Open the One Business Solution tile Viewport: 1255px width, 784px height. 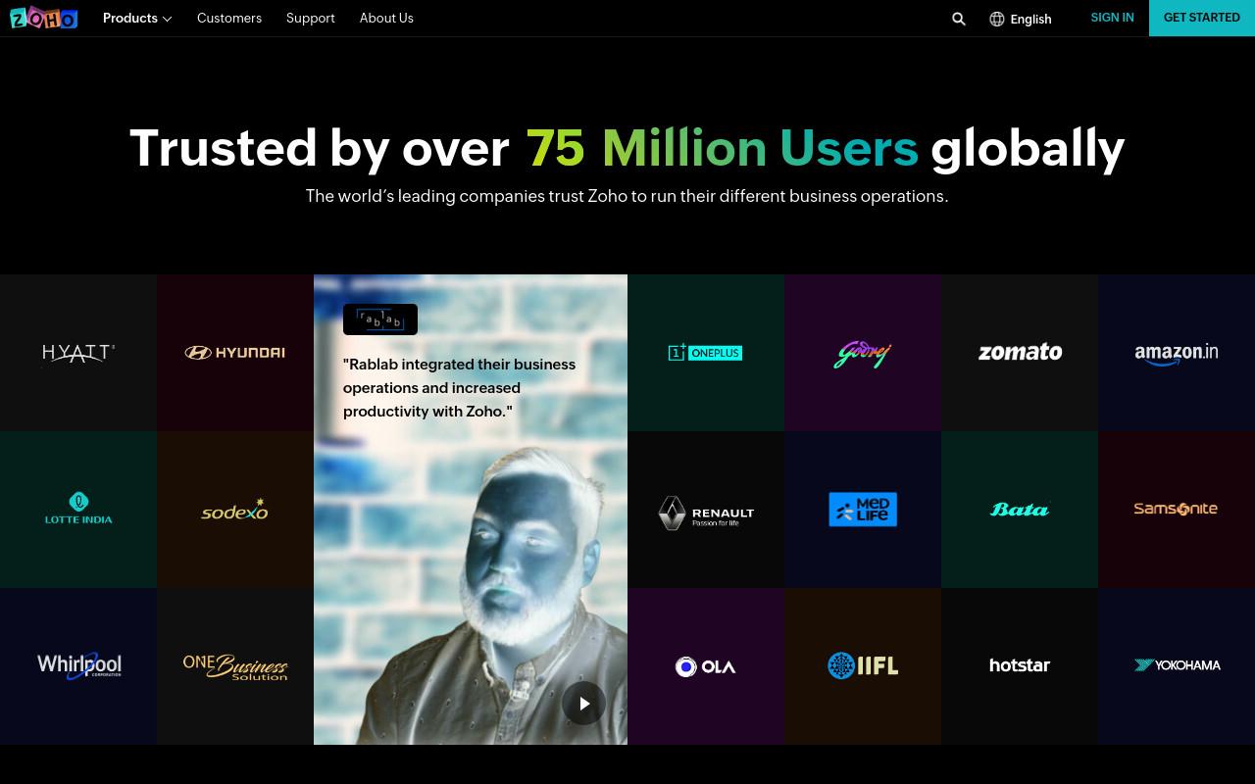[235, 666]
